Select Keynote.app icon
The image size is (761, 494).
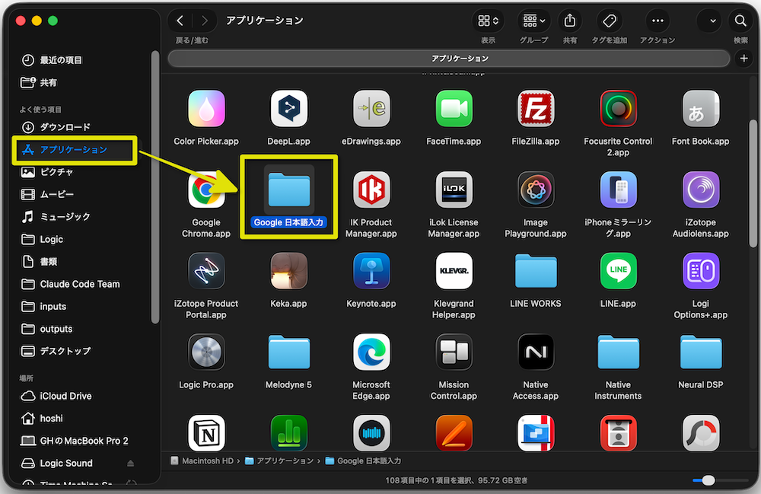371,271
